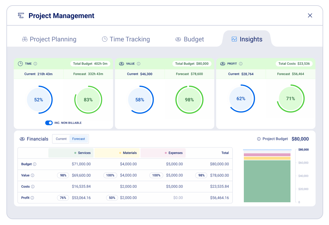The width and height of the screenshot is (329, 225).
Task: Click the info icon next to TIME
Action: 35,64
